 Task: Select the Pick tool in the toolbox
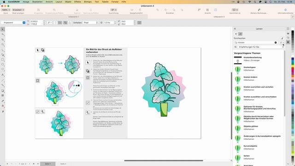point(3,30)
